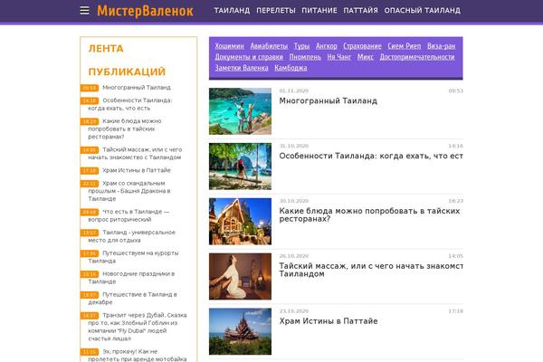Select sidebar item Эх, прокачу! мотобайка
The image size is (543, 362).
[138, 356]
